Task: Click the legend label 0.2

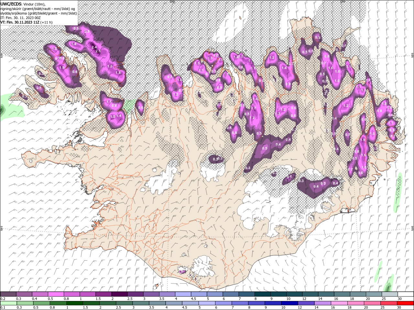Action: coord(3,299)
